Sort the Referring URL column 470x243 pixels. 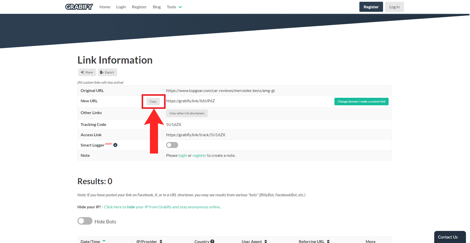(x=328, y=241)
